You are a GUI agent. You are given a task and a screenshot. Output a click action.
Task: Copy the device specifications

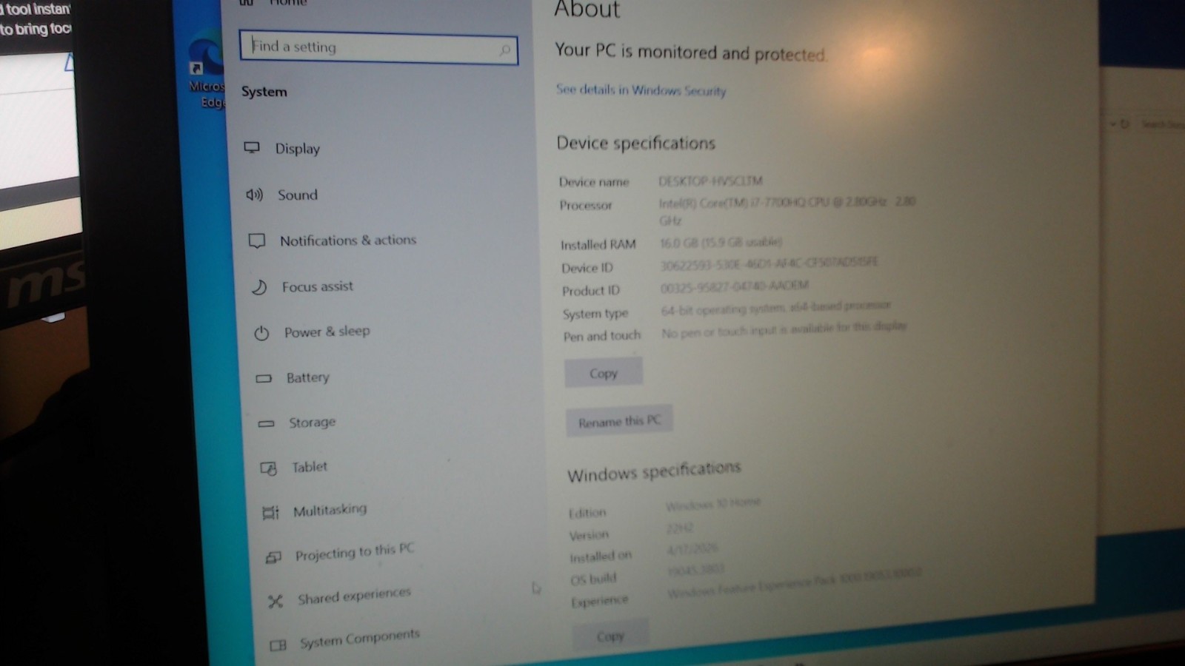[x=604, y=374]
